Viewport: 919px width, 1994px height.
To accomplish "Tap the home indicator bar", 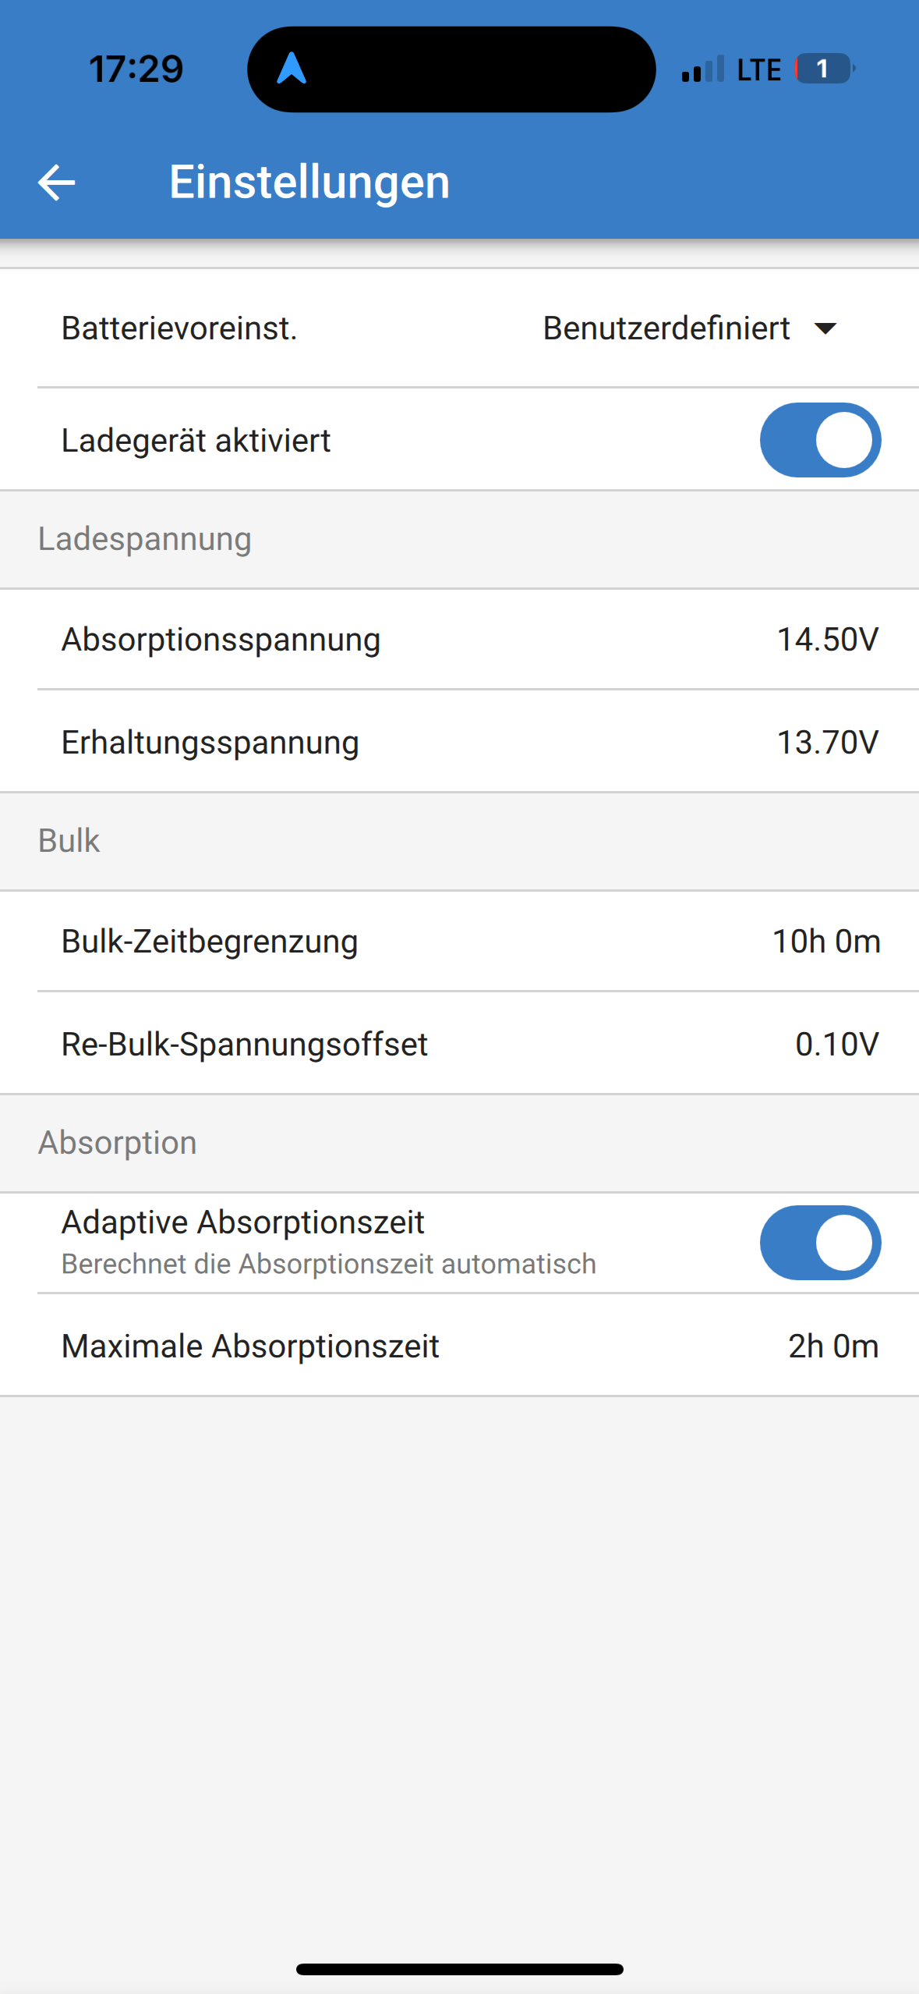I will point(460,1969).
